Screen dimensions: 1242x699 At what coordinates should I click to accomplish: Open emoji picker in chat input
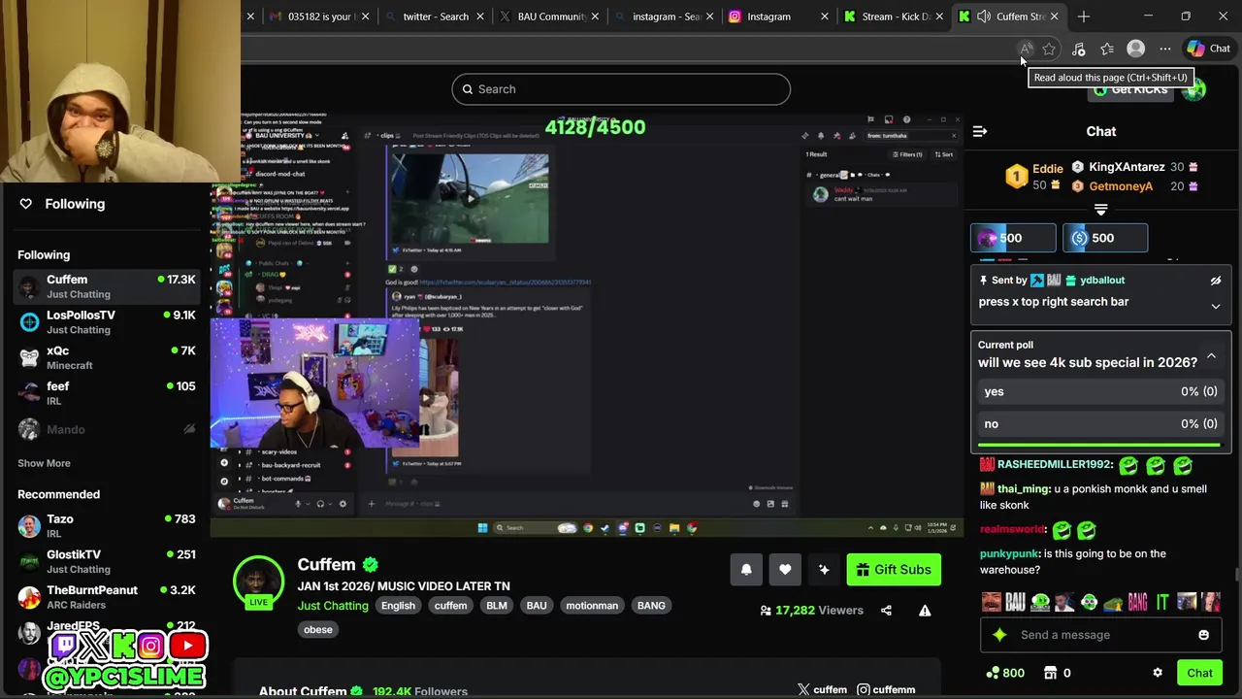click(x=1203, y=635)
